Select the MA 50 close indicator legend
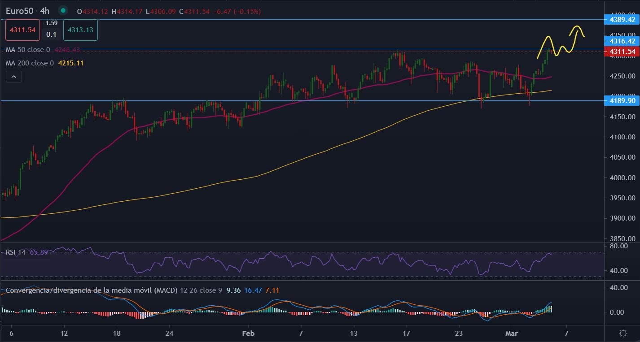This screenshot has width=640, height=342. 27,50
